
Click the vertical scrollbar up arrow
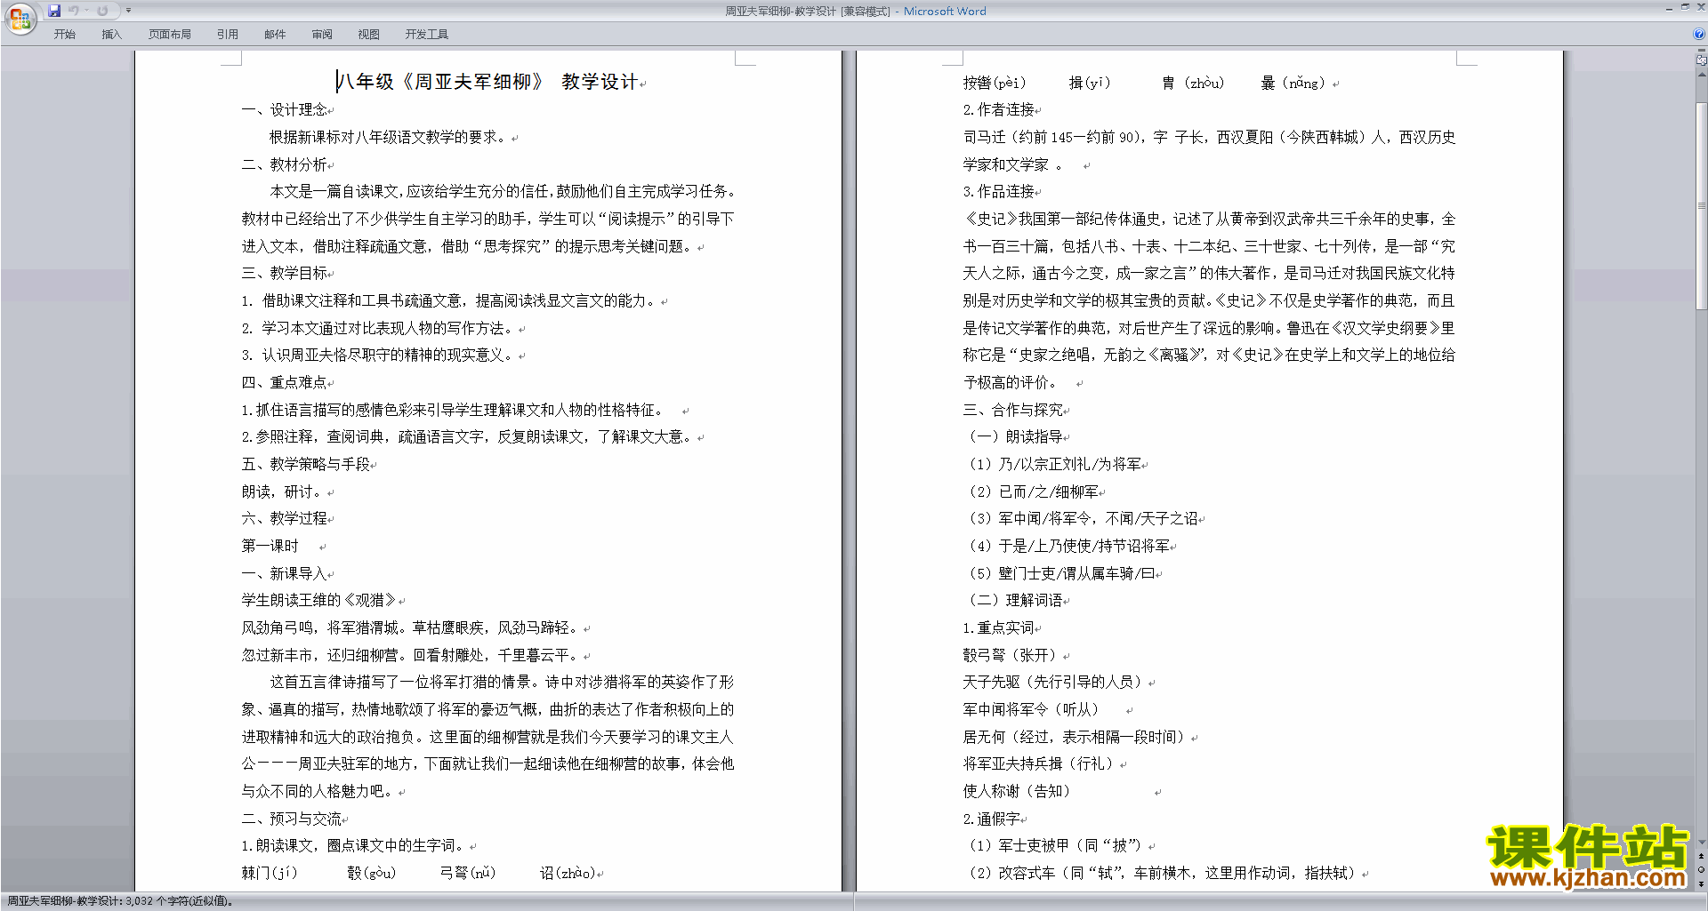[x=1702, y=75]
